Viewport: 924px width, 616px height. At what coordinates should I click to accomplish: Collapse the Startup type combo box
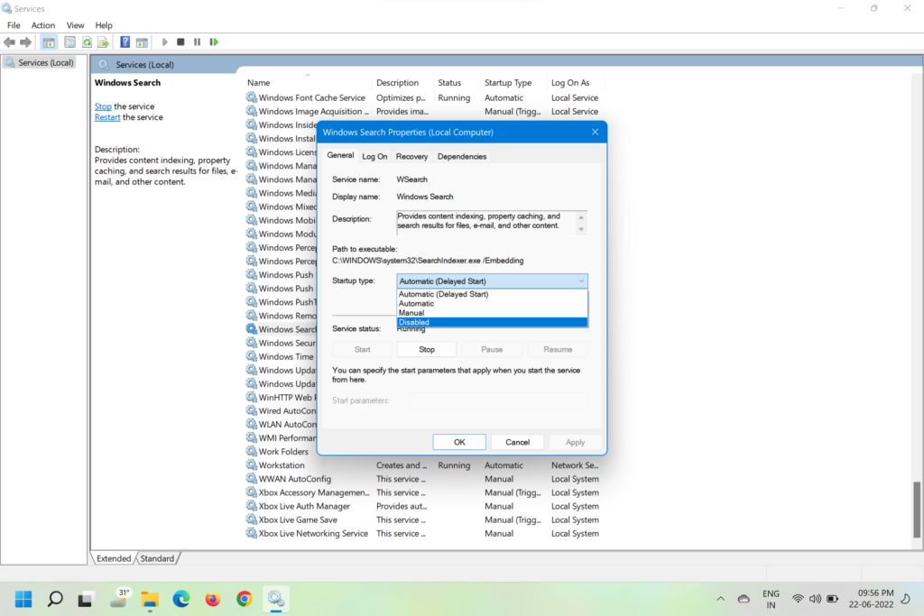click(x=581, y=281)
